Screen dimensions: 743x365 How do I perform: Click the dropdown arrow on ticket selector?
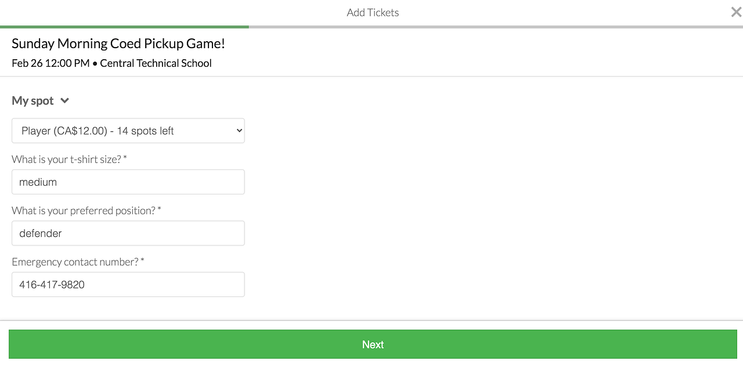click(x=239, y=131)
